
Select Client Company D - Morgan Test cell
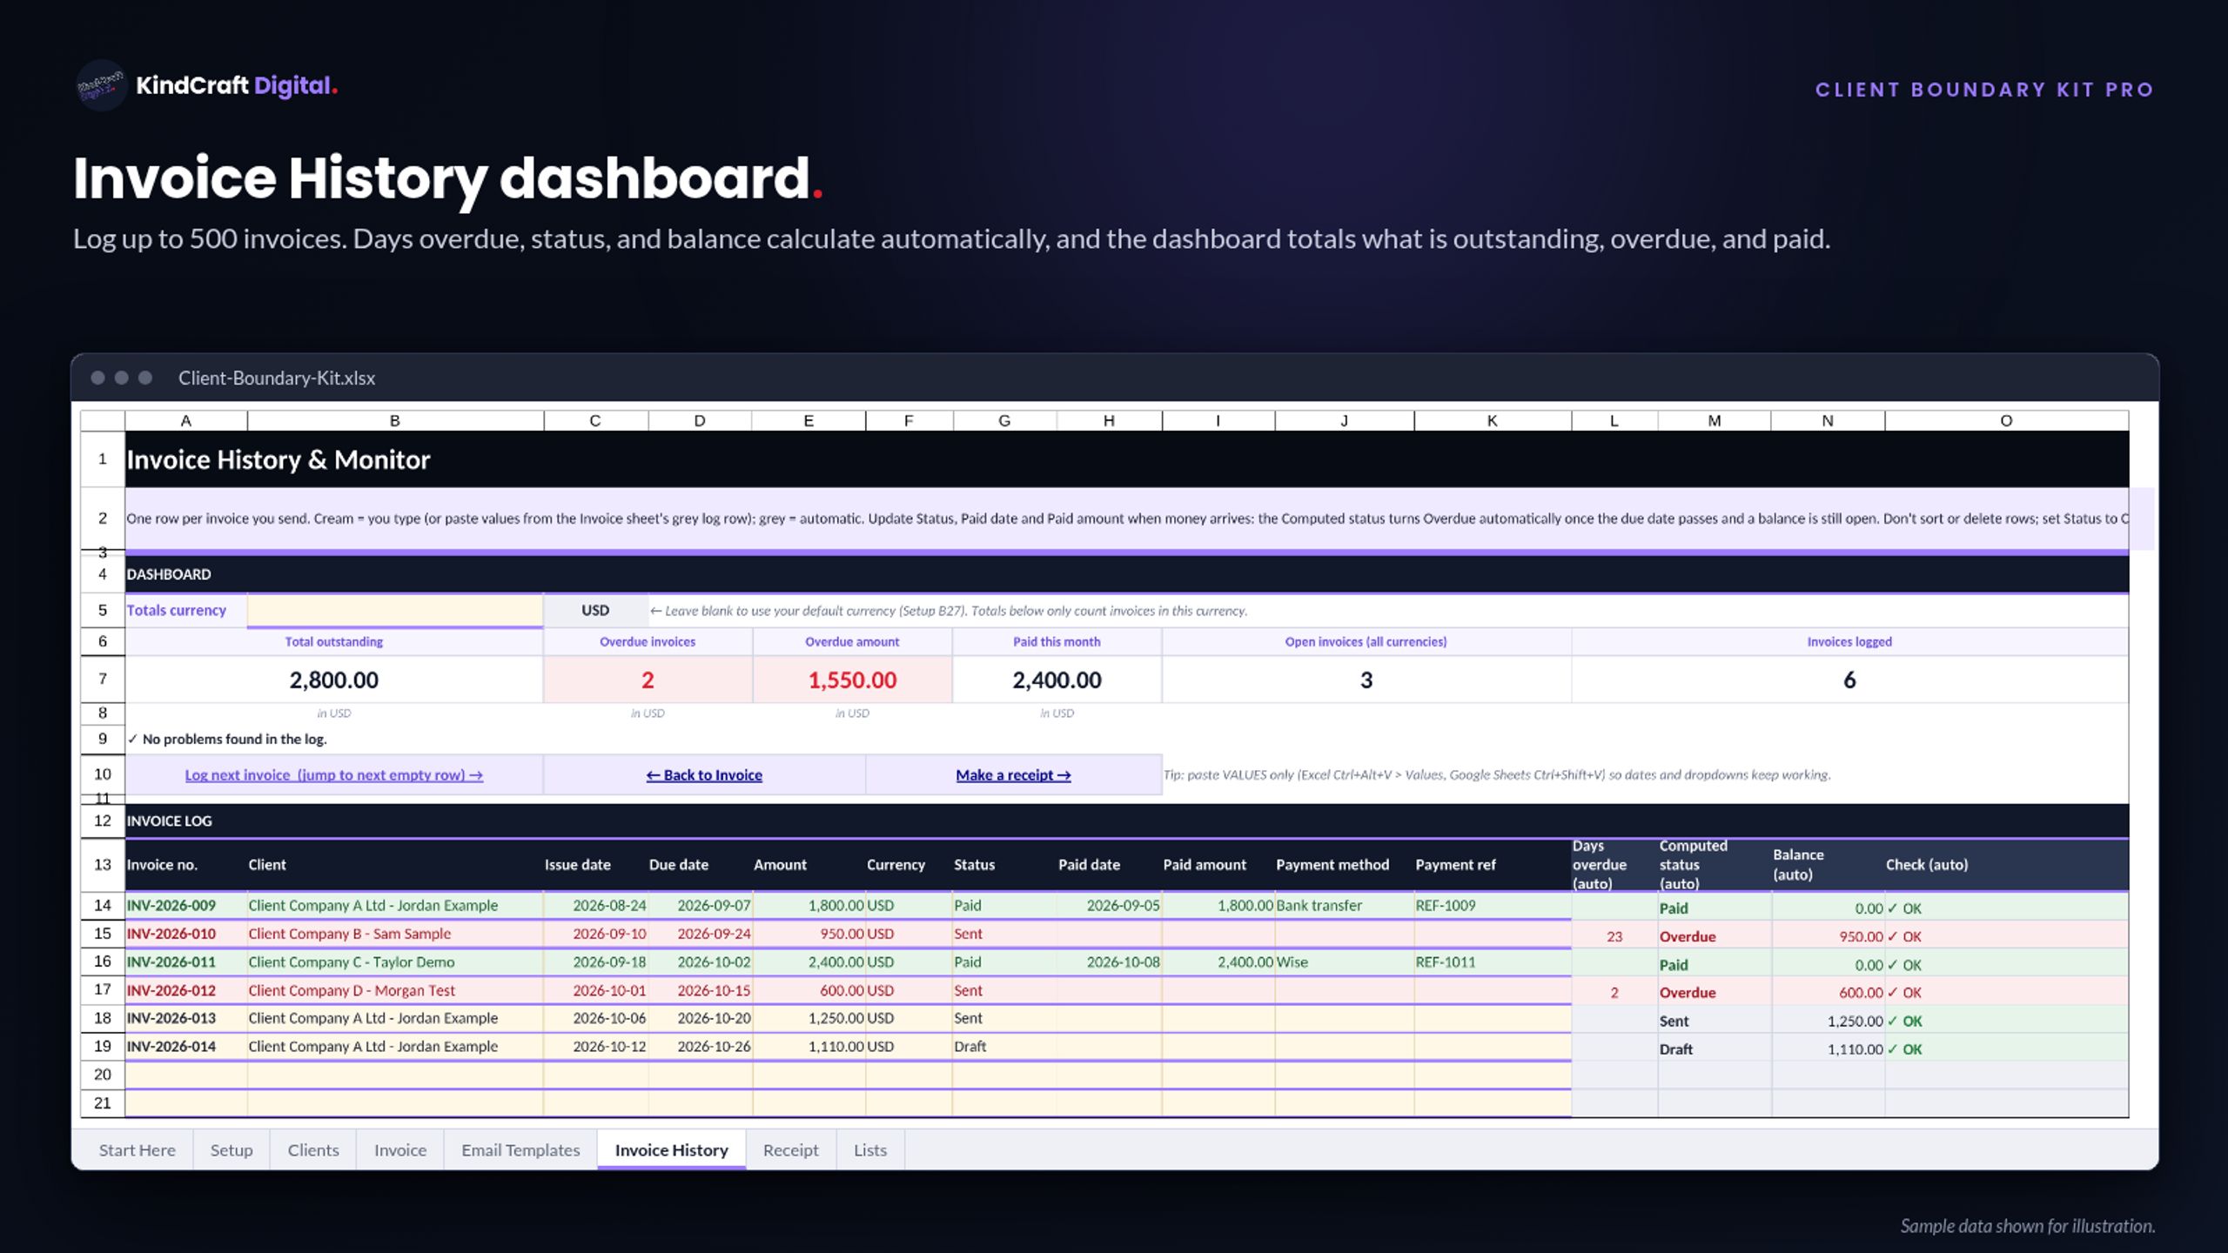pyautogui.click(x=395, y=990)
